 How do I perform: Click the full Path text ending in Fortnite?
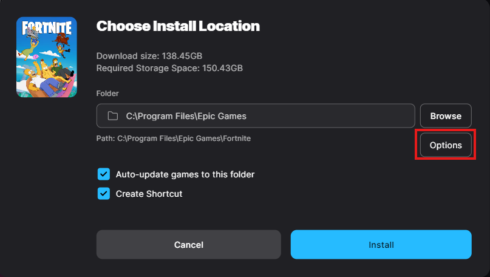pyautogui.click(x=173, y=138)
